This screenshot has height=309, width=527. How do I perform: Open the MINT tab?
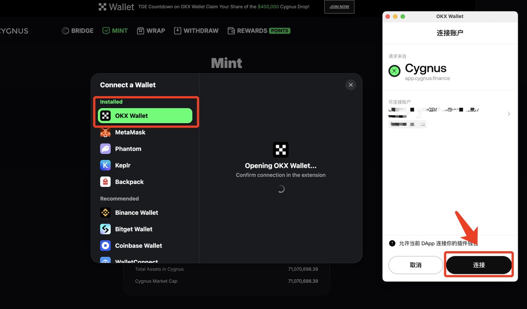click(115, 31)
